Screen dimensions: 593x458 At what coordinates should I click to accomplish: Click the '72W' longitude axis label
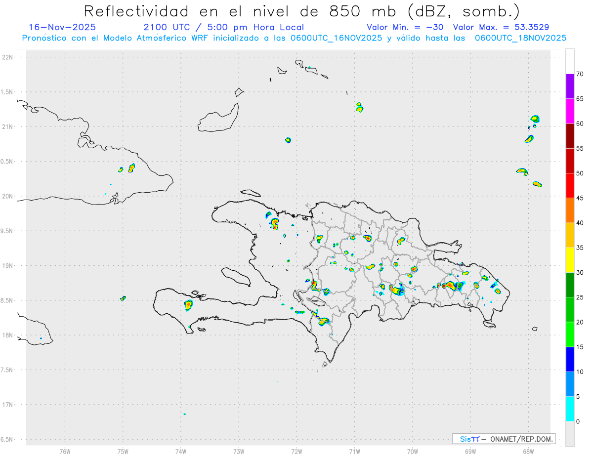tap(296, 451)
